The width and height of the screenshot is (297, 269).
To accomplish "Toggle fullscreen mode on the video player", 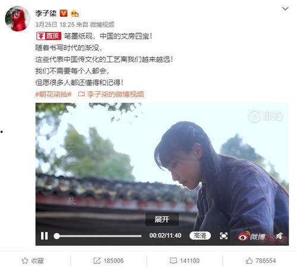I will [224, 236].
